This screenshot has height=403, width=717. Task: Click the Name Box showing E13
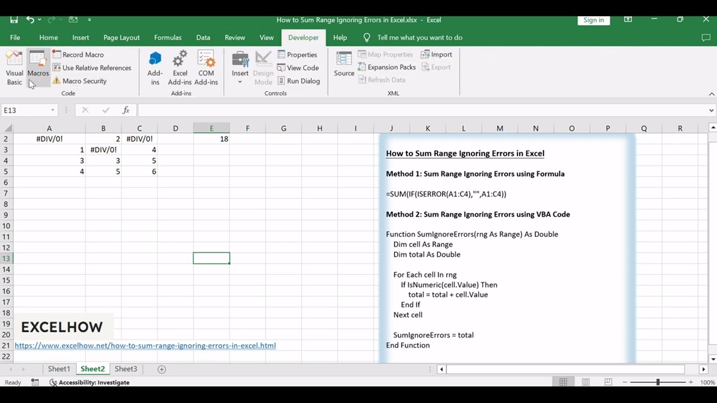[x=25, y=110]
